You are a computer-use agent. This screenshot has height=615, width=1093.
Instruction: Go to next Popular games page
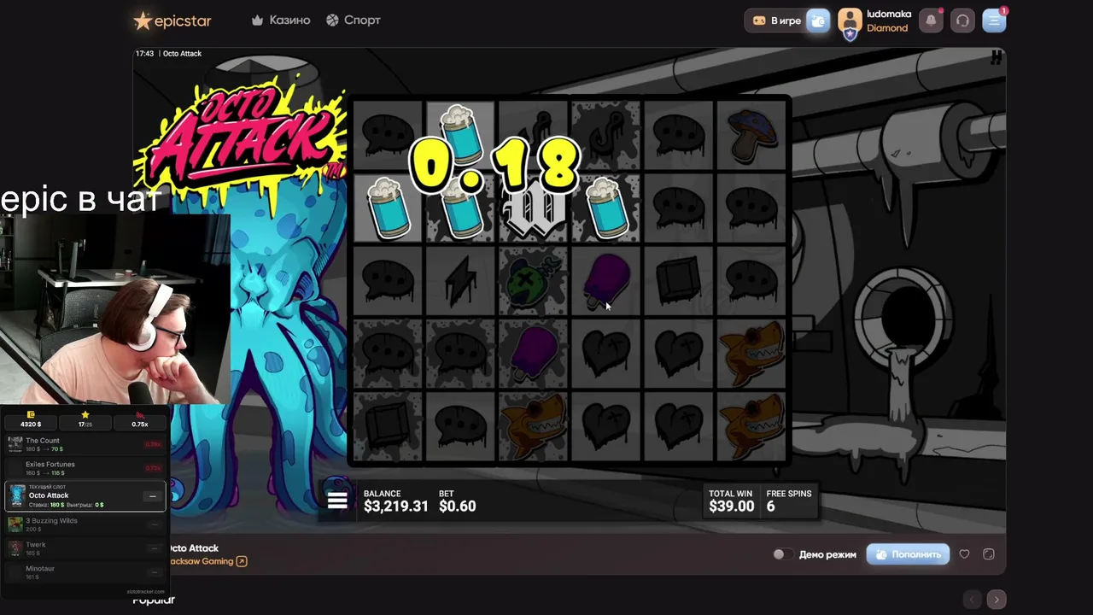[996, 600]
